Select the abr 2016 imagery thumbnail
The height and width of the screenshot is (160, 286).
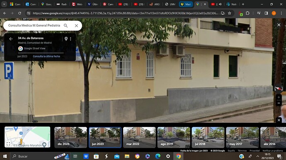[273, 137]
